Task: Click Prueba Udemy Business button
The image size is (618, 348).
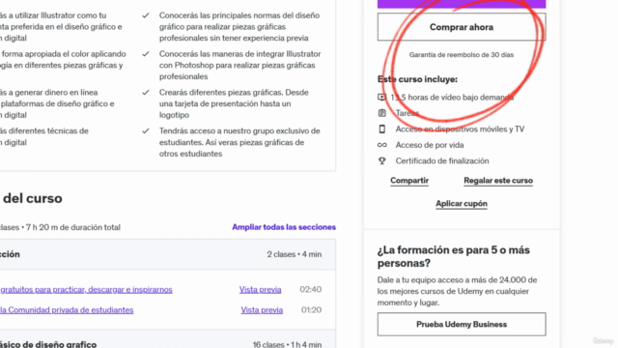Action: pyautogui.click(x=462, y=325)
